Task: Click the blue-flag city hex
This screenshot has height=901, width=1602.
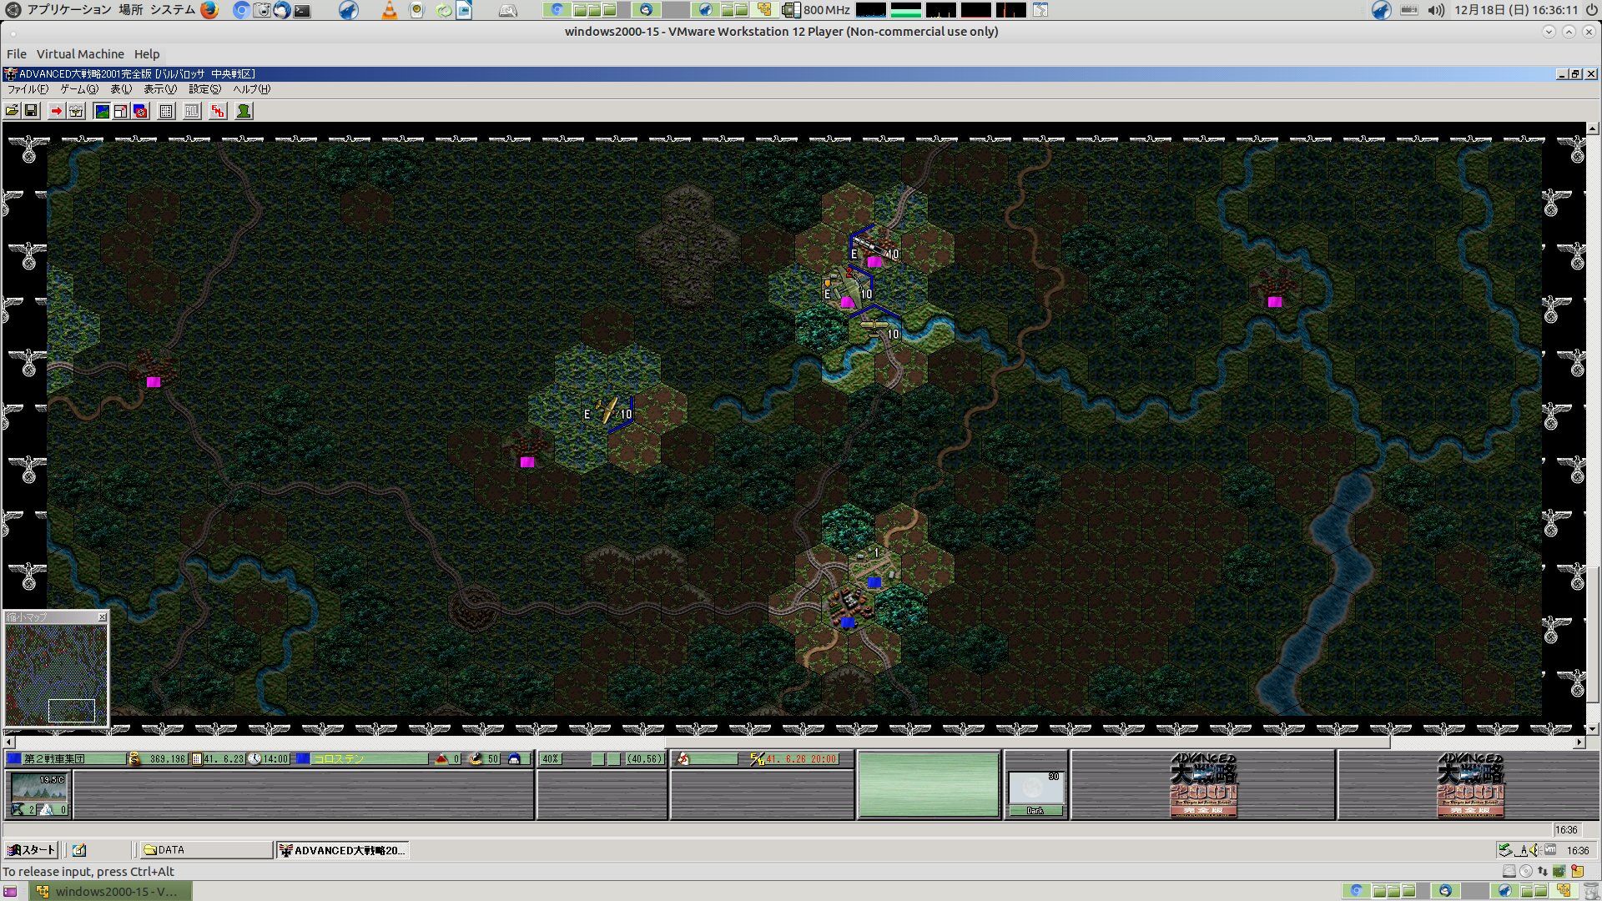Action: 848,611
